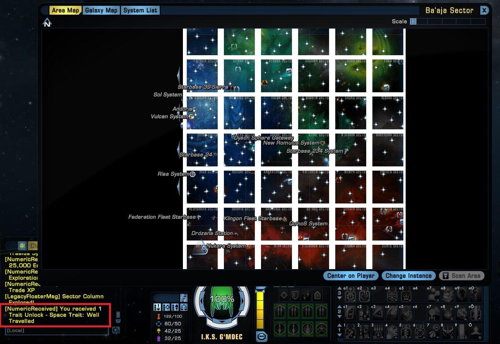Close the Ba'aja Sector map window

[484, 11]
